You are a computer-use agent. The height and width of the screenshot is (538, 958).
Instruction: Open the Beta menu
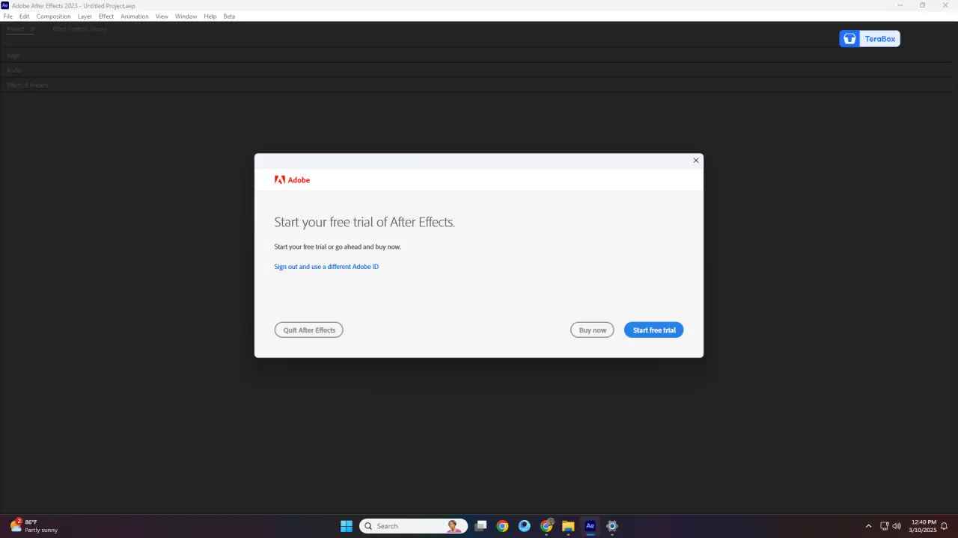click(229, 16)
